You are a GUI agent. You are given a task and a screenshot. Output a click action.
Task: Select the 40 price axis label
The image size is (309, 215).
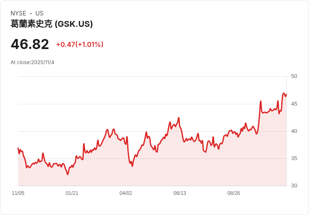click(294, 131)
